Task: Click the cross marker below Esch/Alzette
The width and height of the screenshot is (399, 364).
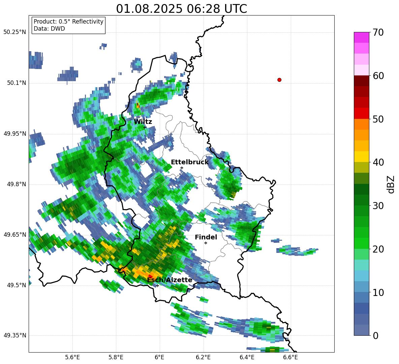Action: point(157,286)
